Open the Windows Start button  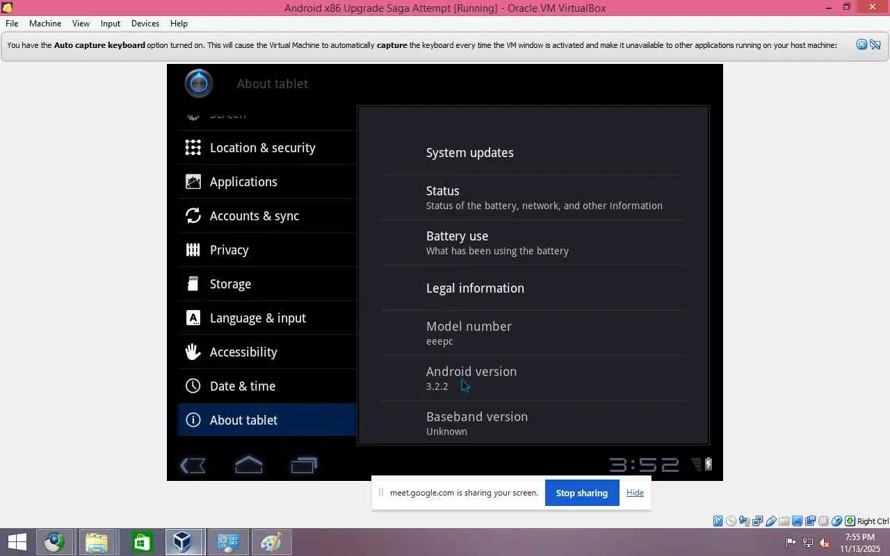click(17, 542)
